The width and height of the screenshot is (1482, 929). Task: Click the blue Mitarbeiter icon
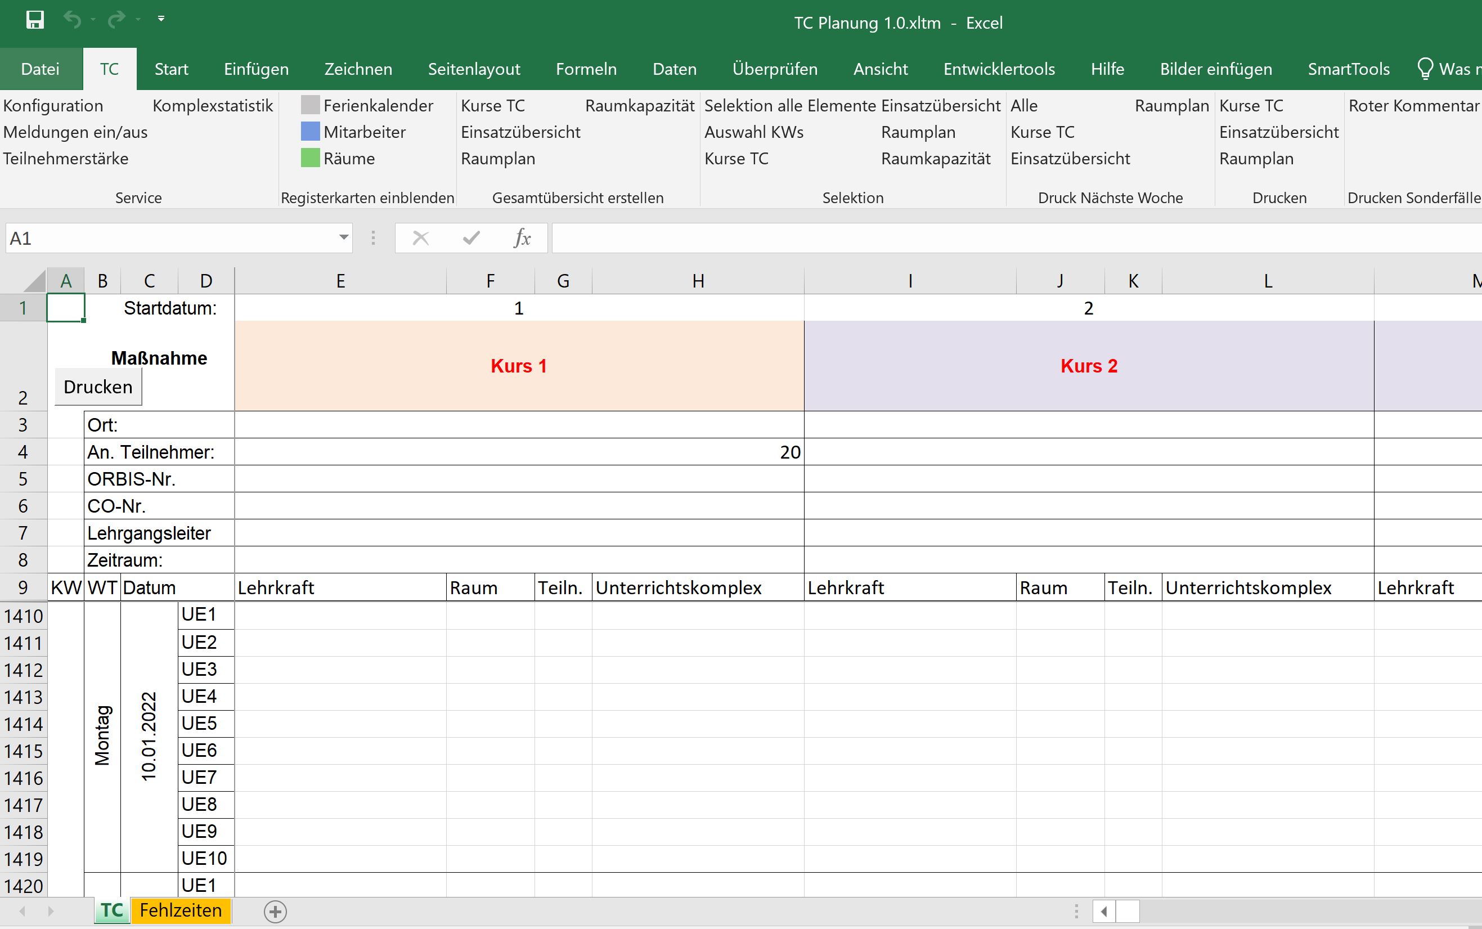tap(310, 132)
